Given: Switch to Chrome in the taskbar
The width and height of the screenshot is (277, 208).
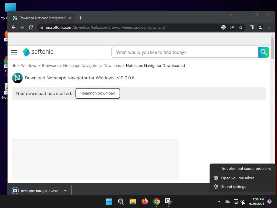Looking at the screenshot, I should pyautogui.click(x=157, y=201).
